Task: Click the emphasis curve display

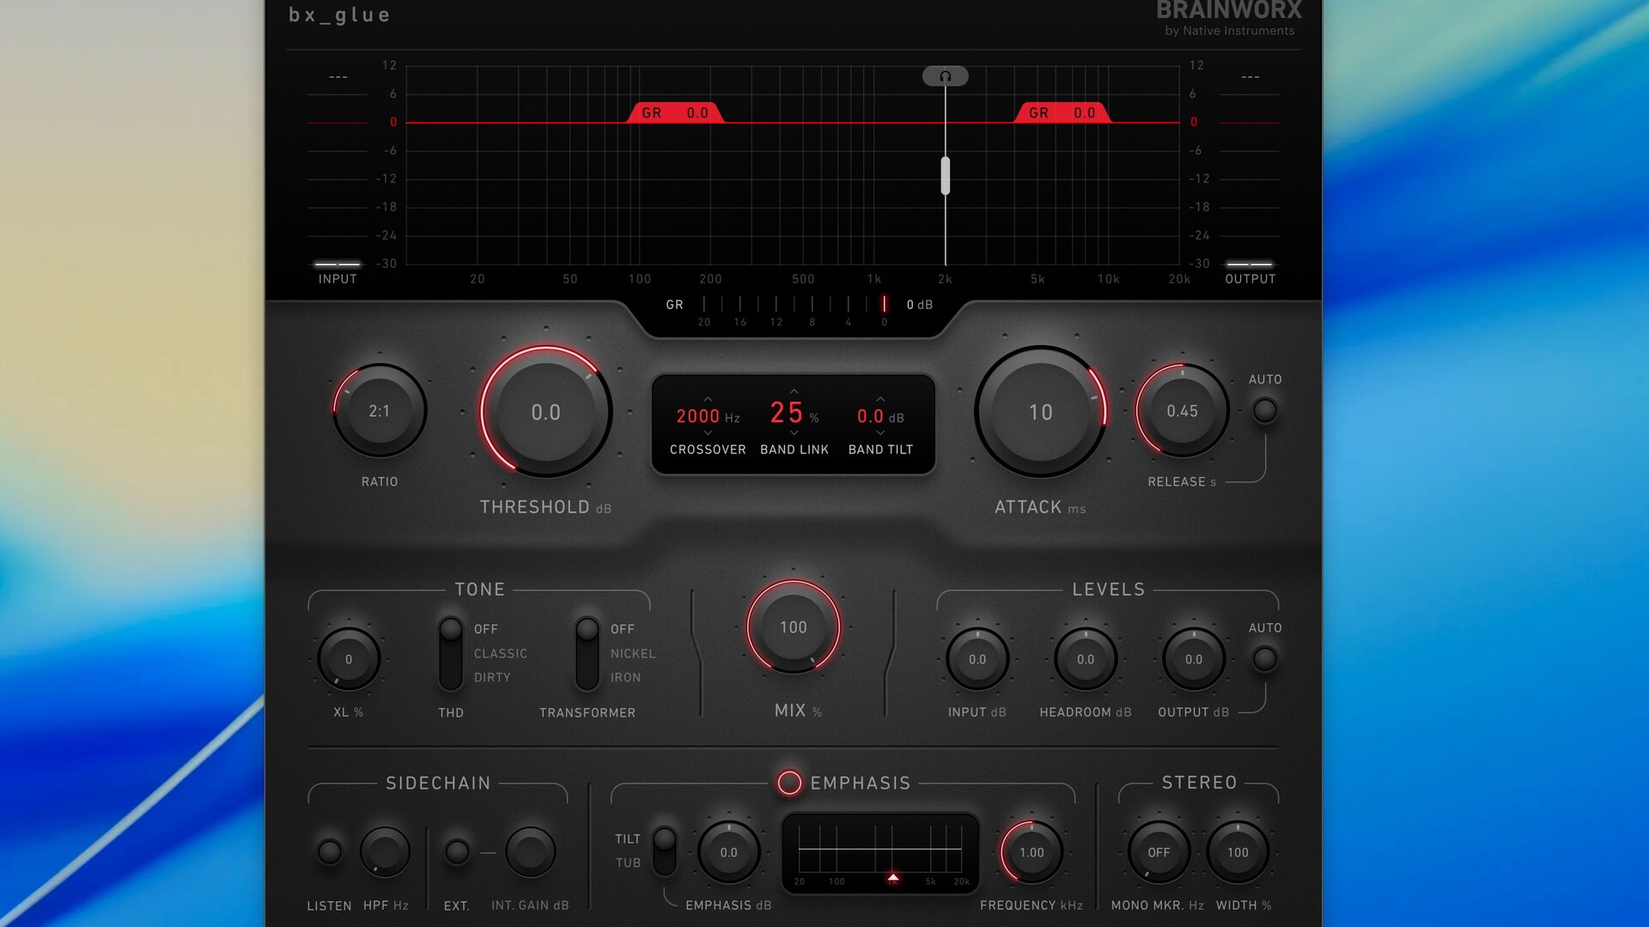Action: coord(880,854)
